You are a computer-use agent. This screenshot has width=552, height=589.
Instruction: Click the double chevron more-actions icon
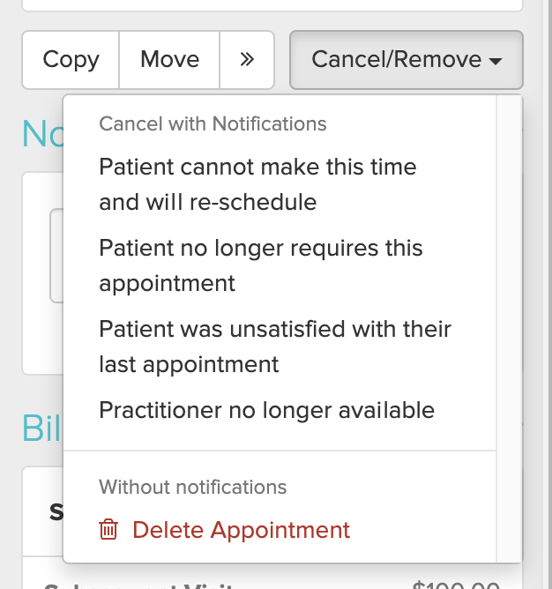(247, 60)
